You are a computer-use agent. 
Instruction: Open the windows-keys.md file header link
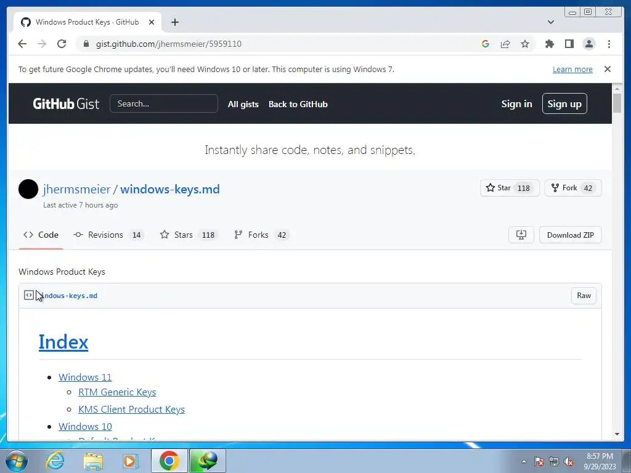67,296
